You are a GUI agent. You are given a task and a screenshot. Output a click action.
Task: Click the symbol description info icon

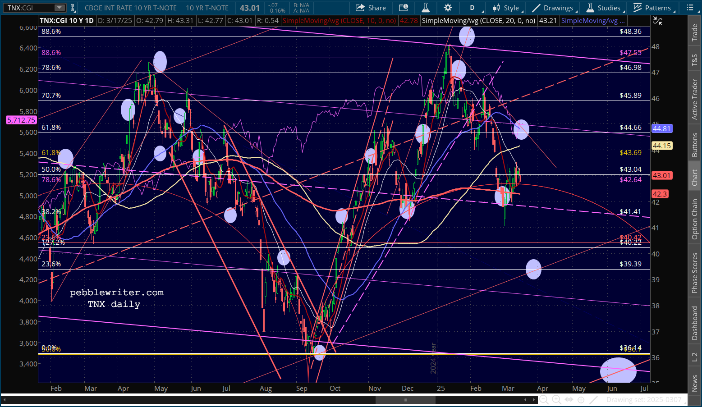[404, 8]
